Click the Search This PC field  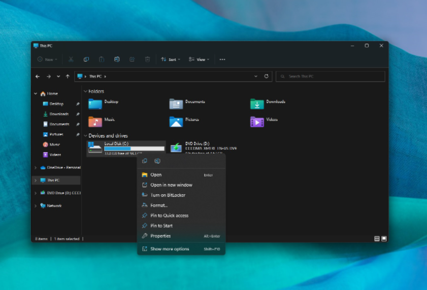pos(331,77)
